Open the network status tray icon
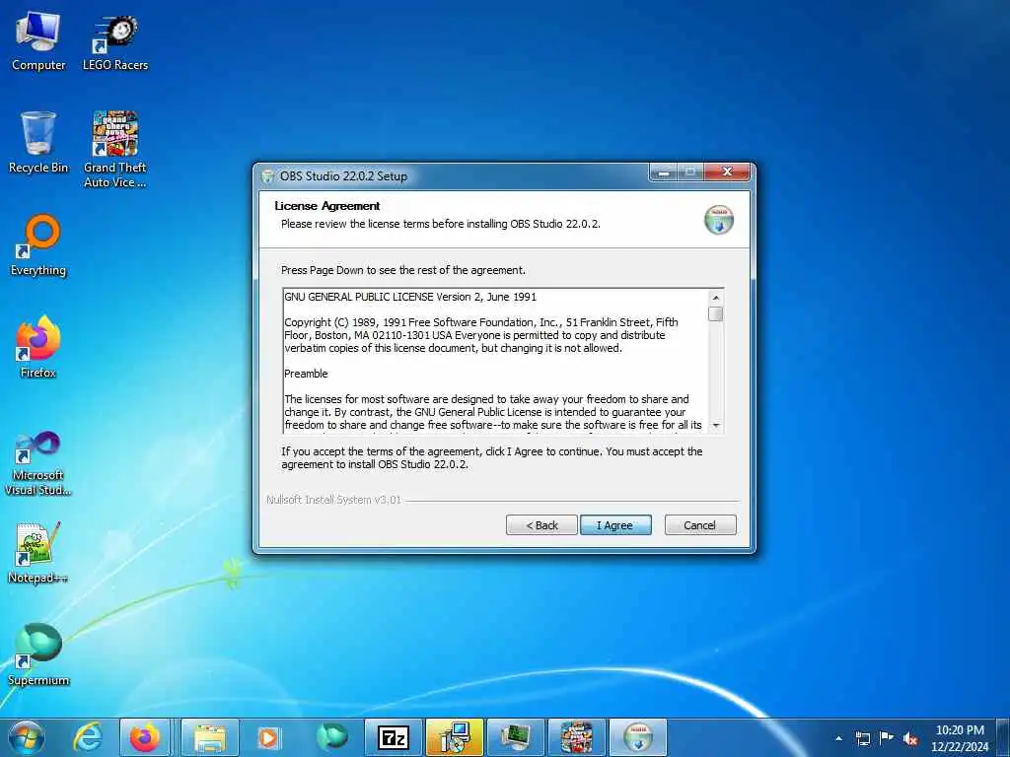This screenshot has width=1010, height=757. click(862, 738)
